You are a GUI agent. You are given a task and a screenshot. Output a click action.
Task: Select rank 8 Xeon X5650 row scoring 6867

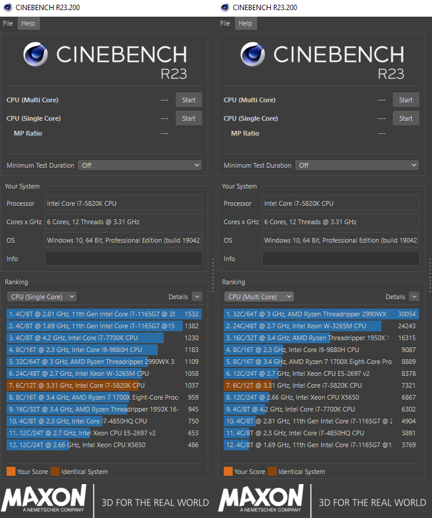321,397
